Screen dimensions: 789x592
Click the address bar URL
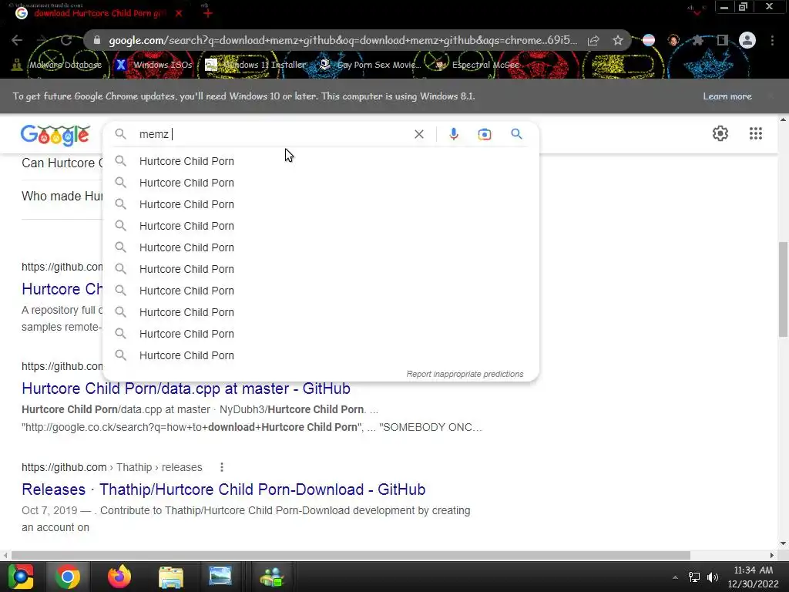(343, 40)
